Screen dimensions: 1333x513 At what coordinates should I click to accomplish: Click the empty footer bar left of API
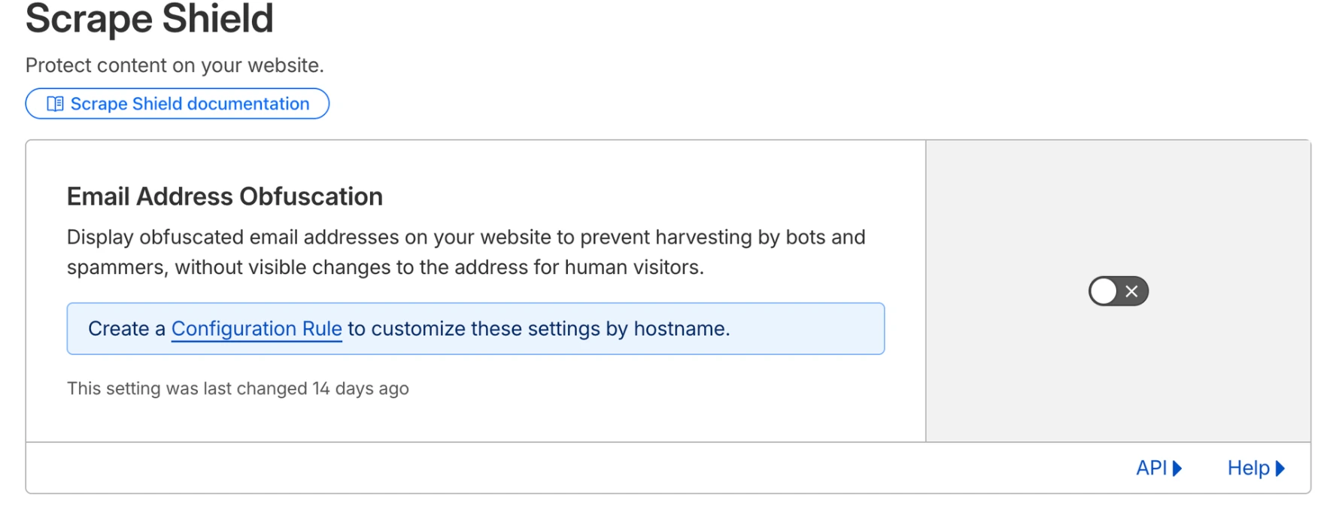point(527,468)
